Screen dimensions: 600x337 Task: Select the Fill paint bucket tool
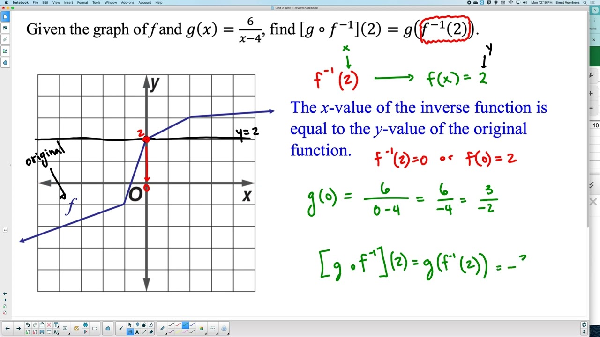click(x=151, y=325)
